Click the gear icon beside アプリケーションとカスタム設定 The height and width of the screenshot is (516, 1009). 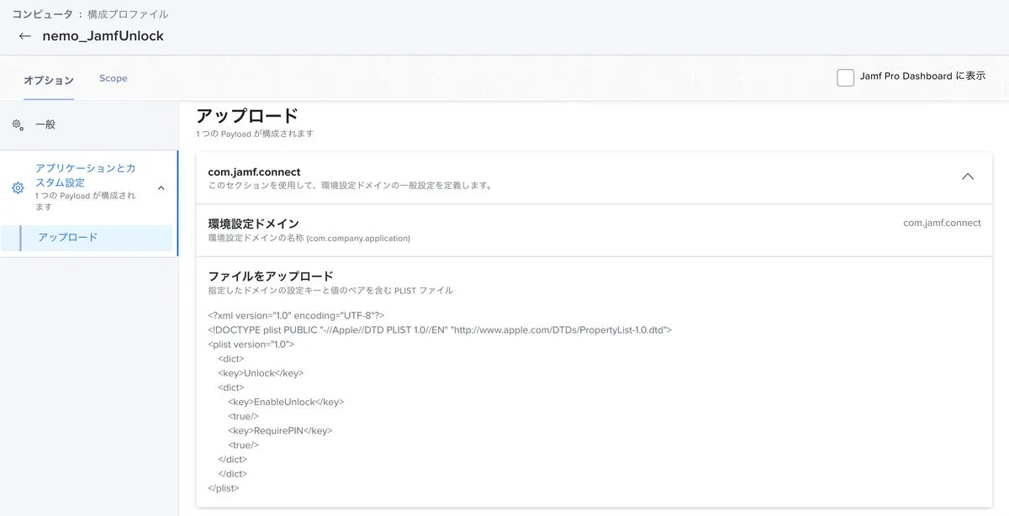[18, 187]
